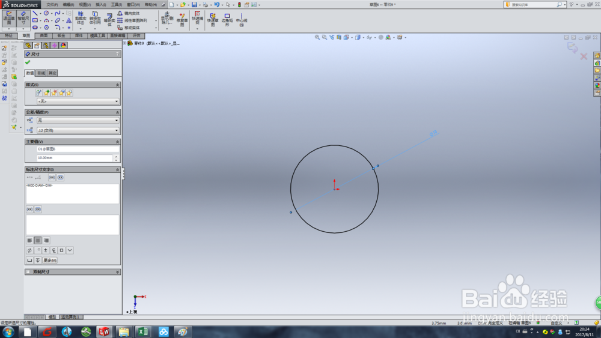The image size is (601, 338).
Task: Insert the plus/minus symbol button
Action: pos(46,250)
